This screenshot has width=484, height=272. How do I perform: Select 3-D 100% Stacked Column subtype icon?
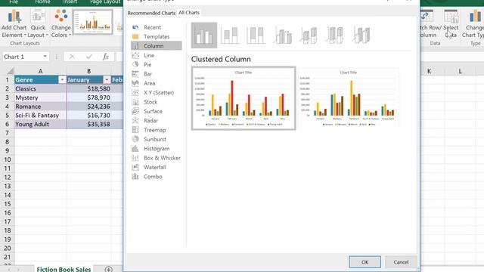coord(335,36)
